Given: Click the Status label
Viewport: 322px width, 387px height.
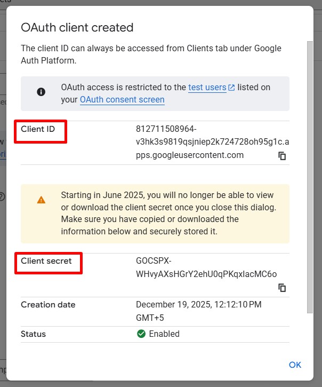Looking at the screenshot, I should [x=34, y=334].
